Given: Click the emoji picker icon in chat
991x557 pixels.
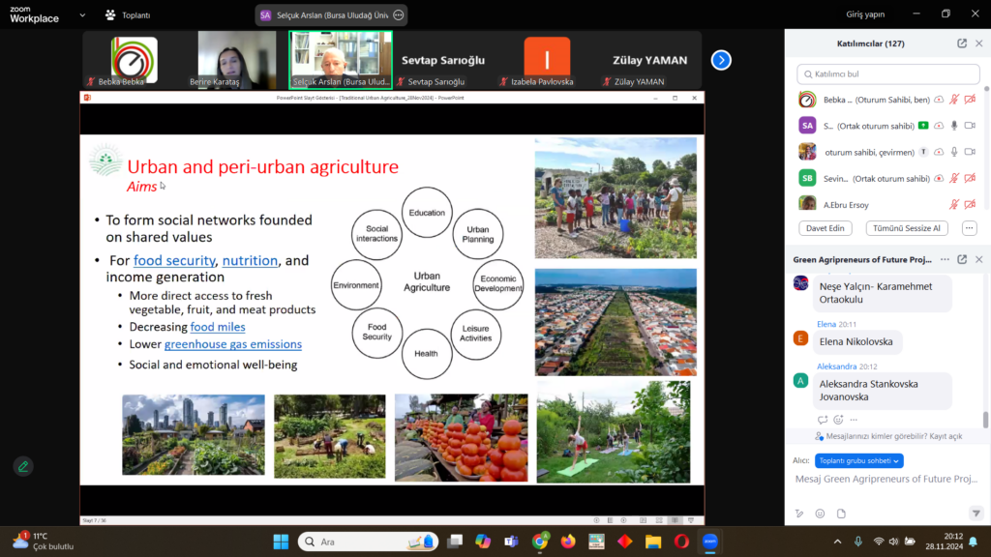Looking at the screenshot, I should 820,513.
